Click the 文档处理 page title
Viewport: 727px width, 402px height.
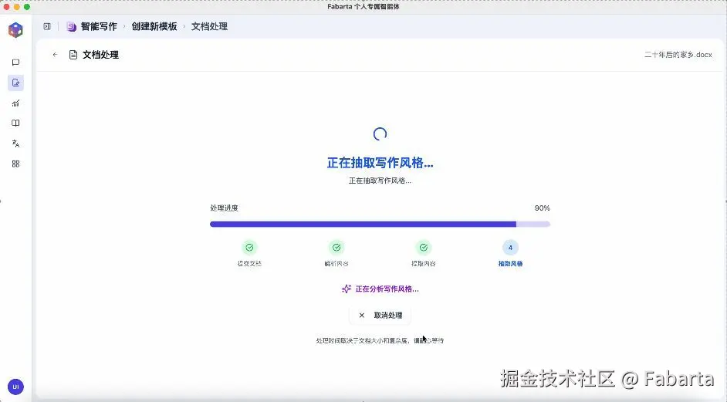(100, 55)
